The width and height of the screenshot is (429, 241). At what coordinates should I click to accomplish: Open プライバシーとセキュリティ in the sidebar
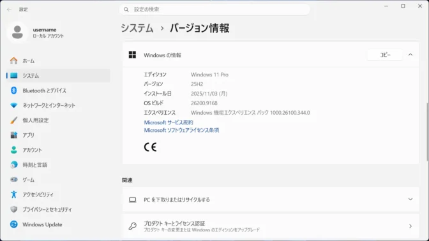click(x=58, y=209)
